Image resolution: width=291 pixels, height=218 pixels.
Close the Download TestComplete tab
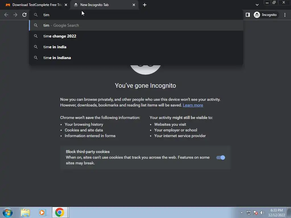click(66, 5)
